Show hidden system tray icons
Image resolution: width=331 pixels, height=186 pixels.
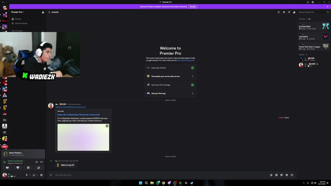point(304,183)
